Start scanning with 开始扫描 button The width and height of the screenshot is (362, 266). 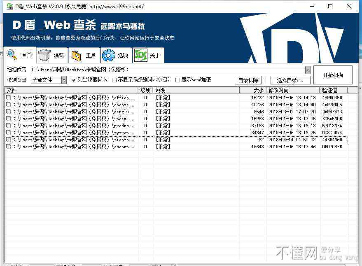pyautogui.click(x=333, y=75)
